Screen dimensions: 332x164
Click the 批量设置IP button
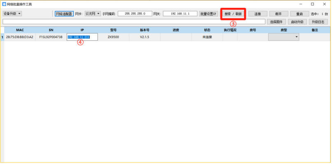(209, 14)
